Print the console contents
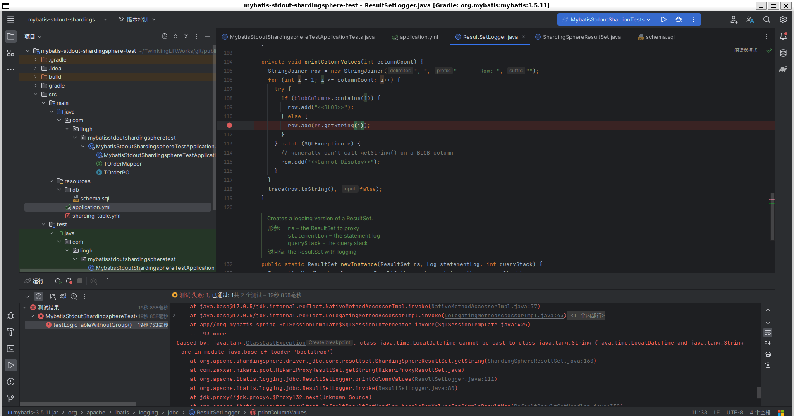This screenshot has height=416, width=794. pos(768,354)
